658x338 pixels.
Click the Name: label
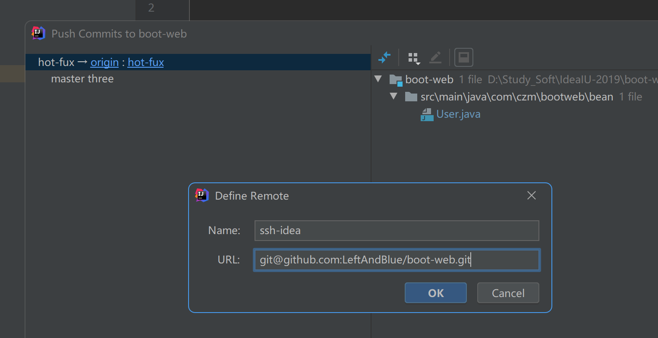tap(224, 230)
